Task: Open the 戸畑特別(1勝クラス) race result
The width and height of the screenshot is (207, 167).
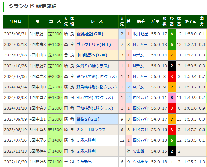Action: coord(94,108)
